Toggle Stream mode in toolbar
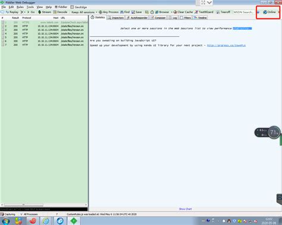Viewport: 282px width, 225px height. (x=45, y=12)
